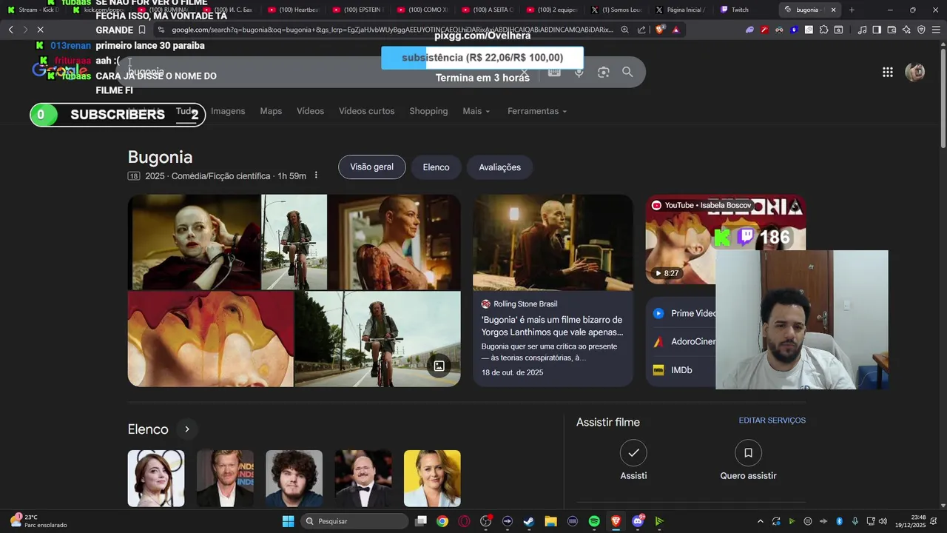
Task: Select the Visão geral chip
Action: tap(371, 167)
